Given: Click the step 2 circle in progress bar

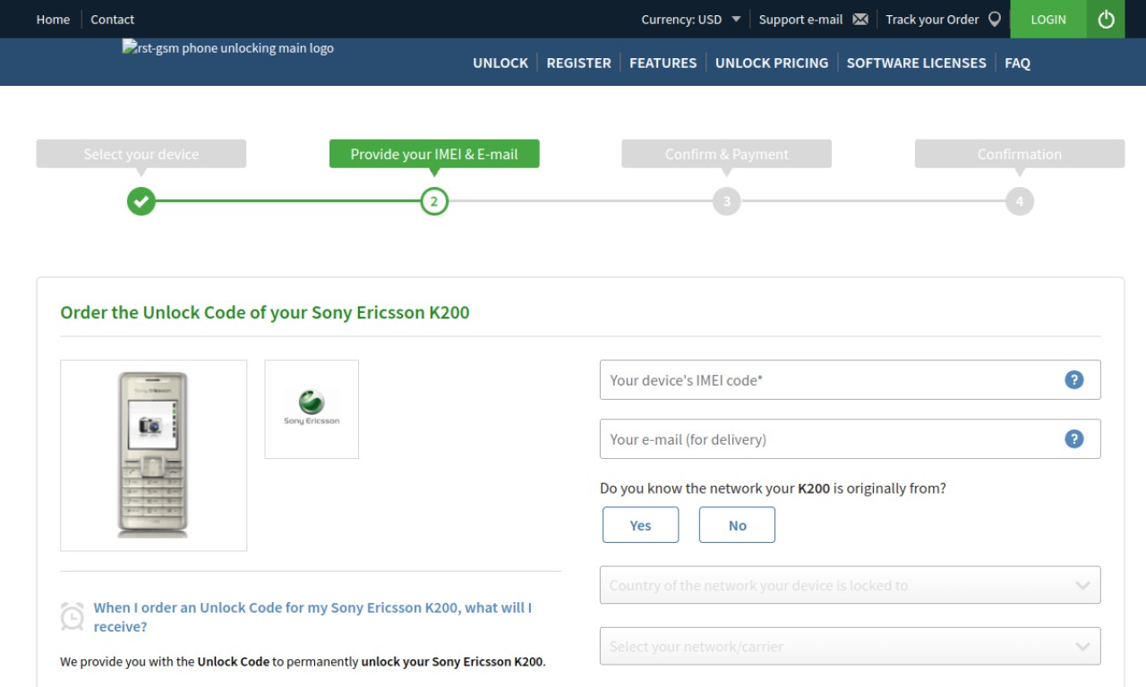Looking at the screenshot, I should [434, 201].
